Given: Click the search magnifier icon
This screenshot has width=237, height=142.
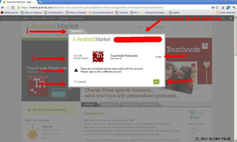Looking at the screenshot, I should (207, 27).
